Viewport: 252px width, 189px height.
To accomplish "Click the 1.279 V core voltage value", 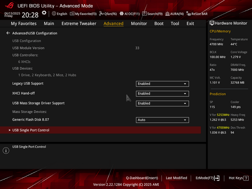I will [x=235, y=57].
